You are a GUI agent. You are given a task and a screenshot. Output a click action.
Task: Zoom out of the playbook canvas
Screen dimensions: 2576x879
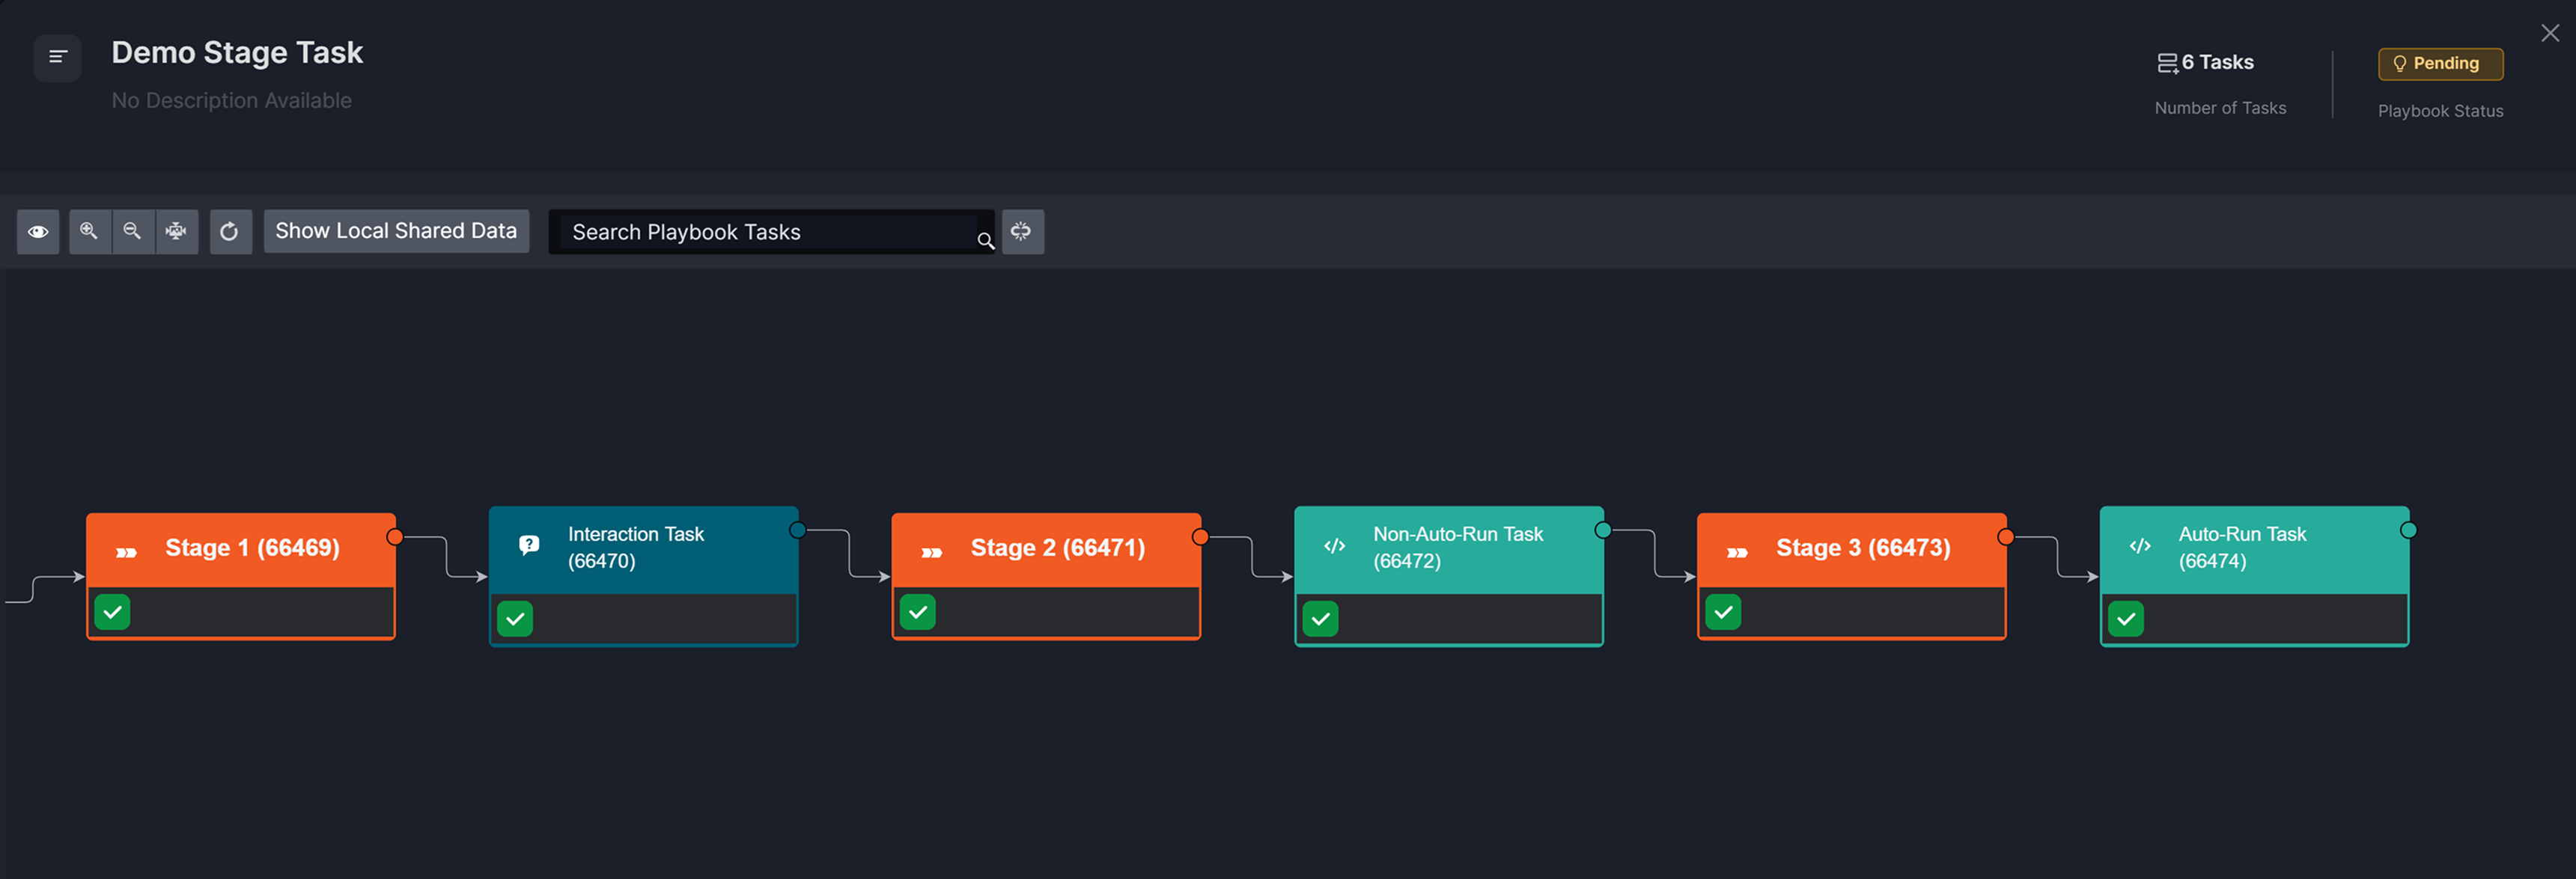click(x=132, y=232)
